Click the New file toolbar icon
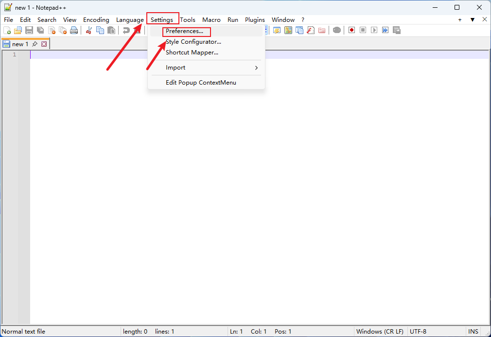Screen dimensions: 491x337 click(7, 30)
